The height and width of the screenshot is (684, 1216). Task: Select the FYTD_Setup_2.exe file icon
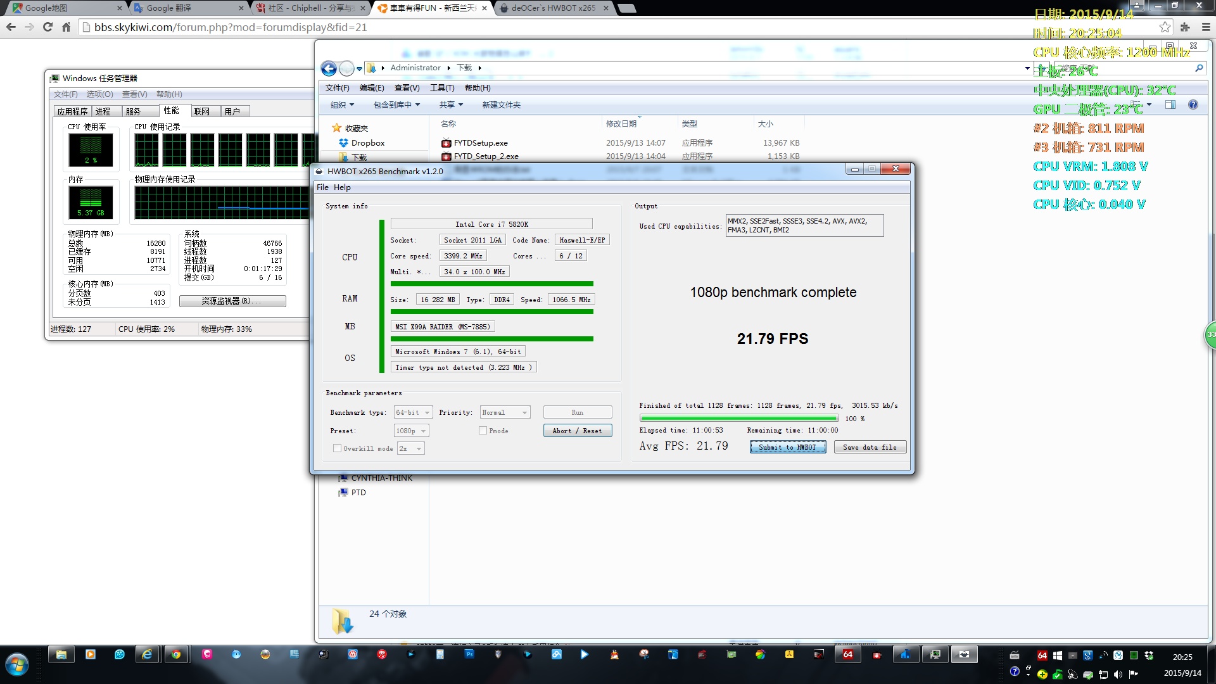(446, 156)
